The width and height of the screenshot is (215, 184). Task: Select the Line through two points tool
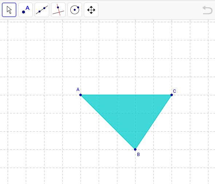pyautogui.click(x=42, y=10)
